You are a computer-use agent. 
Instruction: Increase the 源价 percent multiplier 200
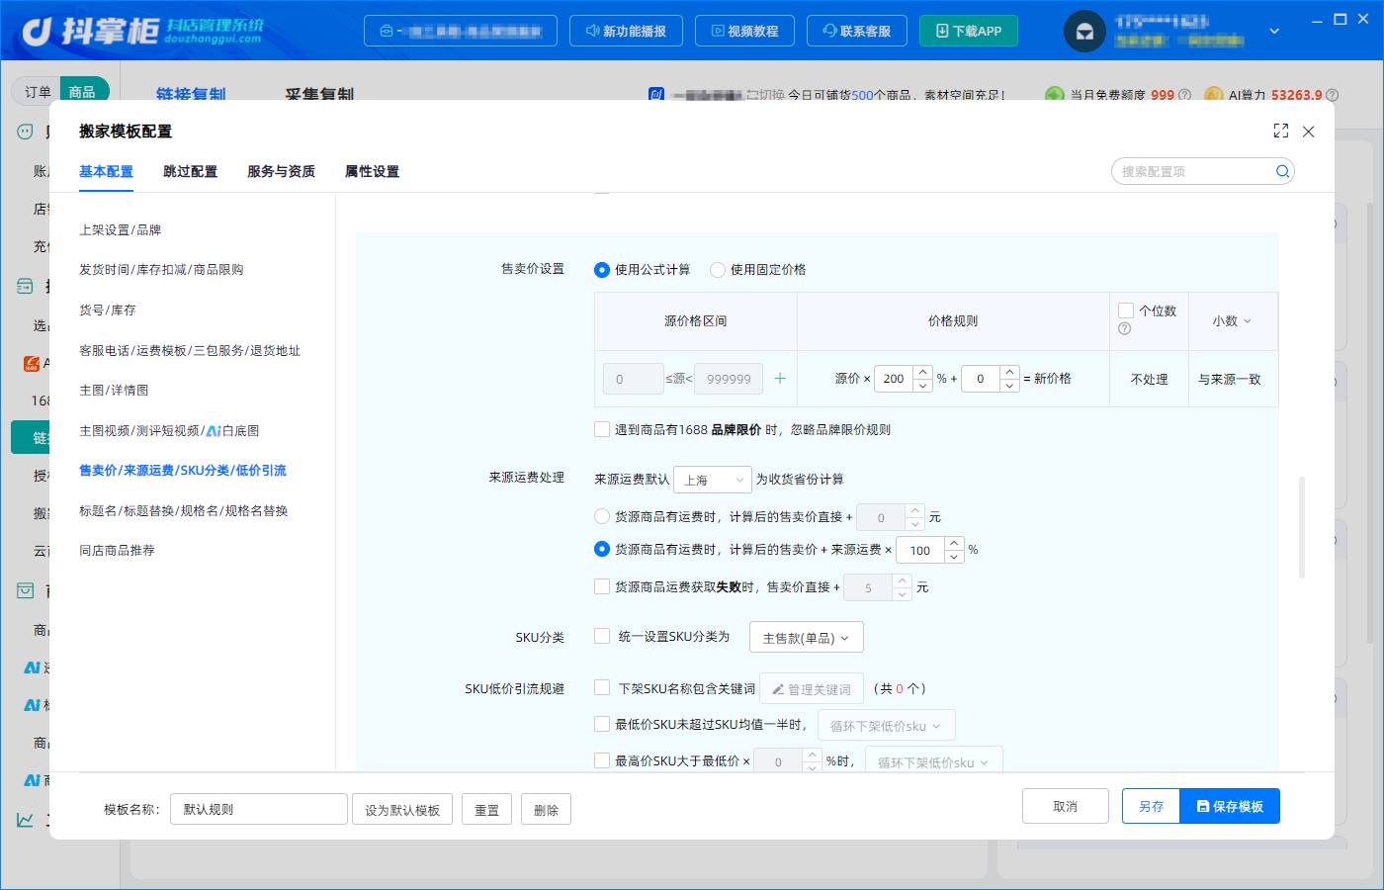922,372
